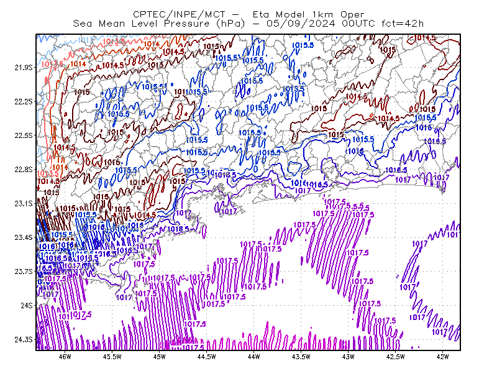Click the 42W longitude axis label

[442, 357]
